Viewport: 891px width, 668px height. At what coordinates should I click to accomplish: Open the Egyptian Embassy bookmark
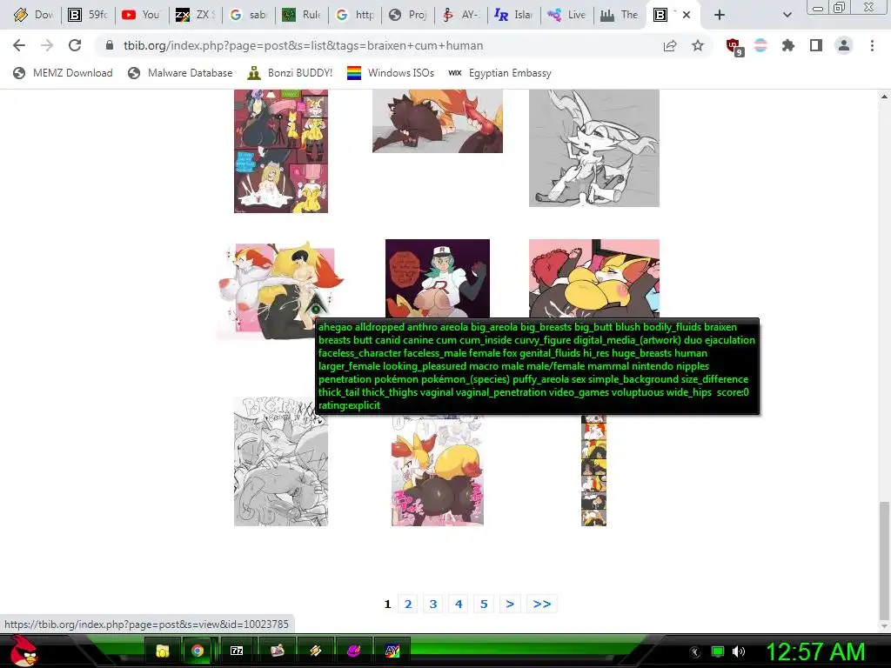point(499,73)
